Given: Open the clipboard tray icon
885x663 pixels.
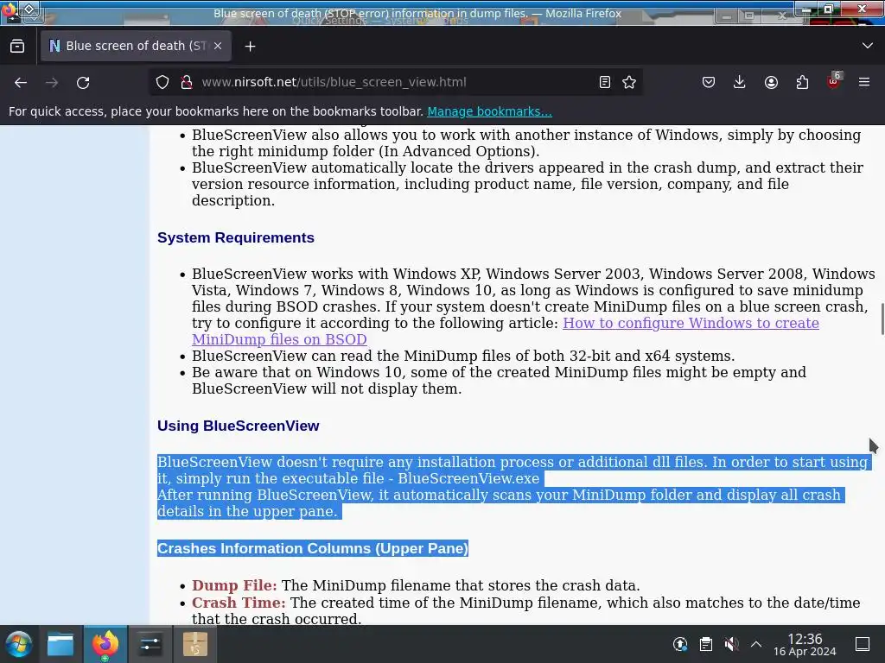Looking at the screenshot, I should pyautogui.click(x=705, y=644).
